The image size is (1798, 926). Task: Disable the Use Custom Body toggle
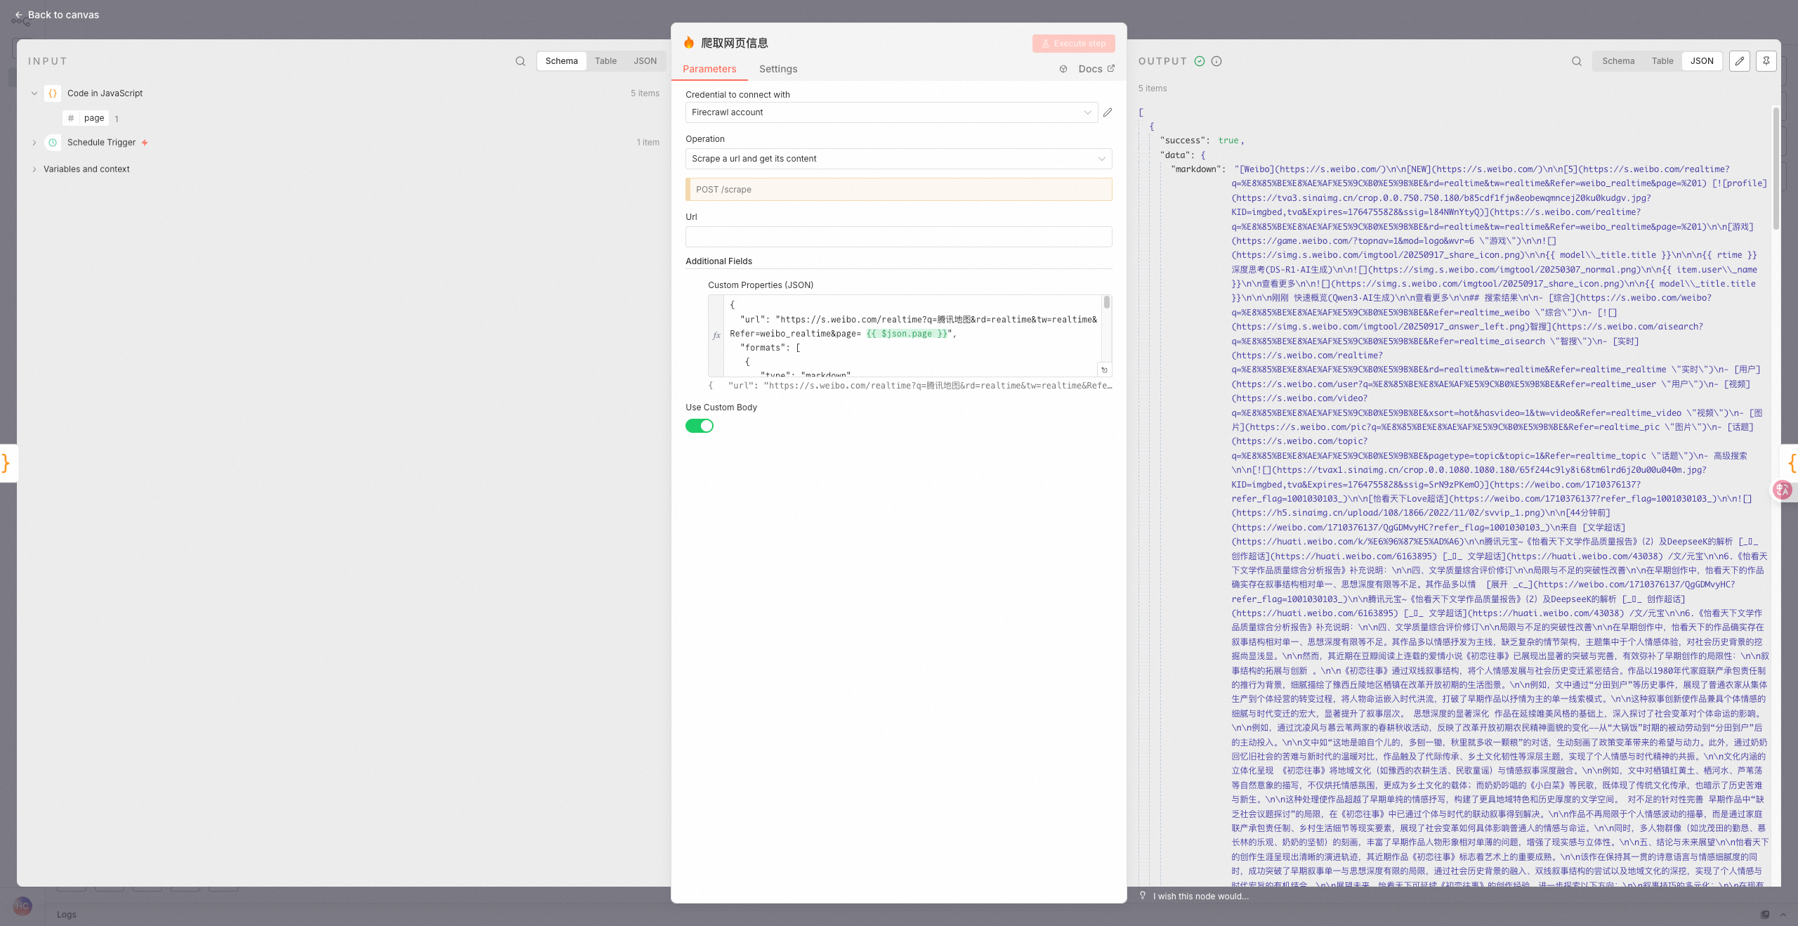[700, 426]
